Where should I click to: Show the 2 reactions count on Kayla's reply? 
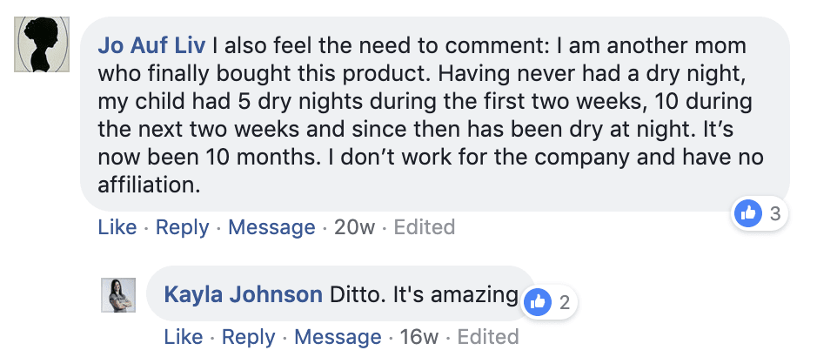[564, 302]
